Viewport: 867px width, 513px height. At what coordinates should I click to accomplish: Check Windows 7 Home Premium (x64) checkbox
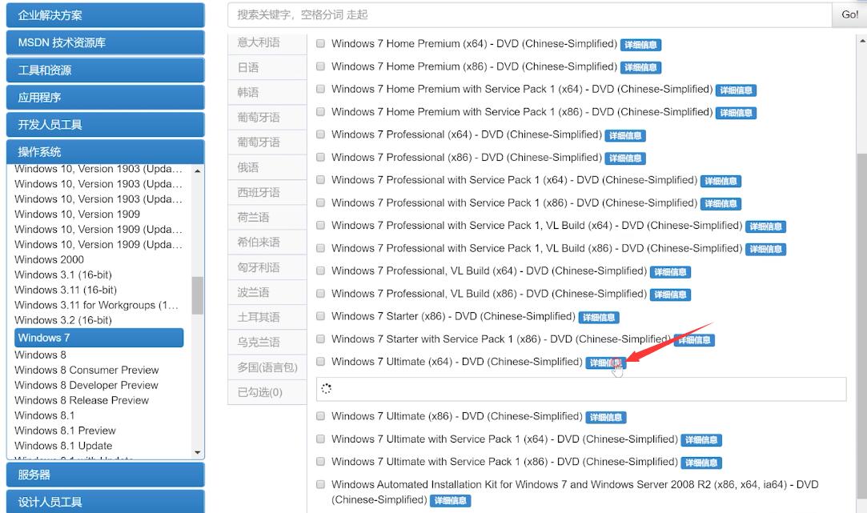[320, 44]
